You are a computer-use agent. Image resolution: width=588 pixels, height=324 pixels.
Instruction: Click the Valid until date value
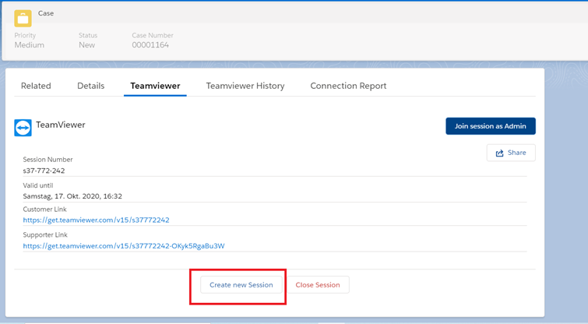[x=72, y=196]
